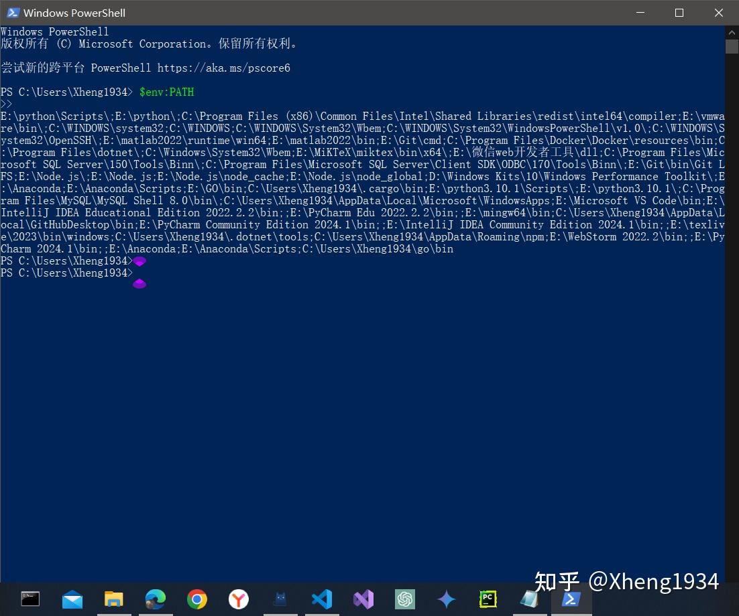The height and width of the screenshot is (616, 739).
Task: Open File Explorer from the taskbar
Action: point(113,599)
